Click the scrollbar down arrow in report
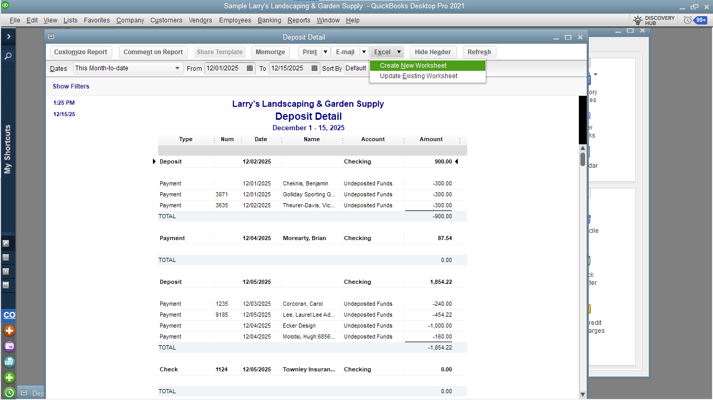The height and width of the screenshot is (400, 713). [583, 395]
